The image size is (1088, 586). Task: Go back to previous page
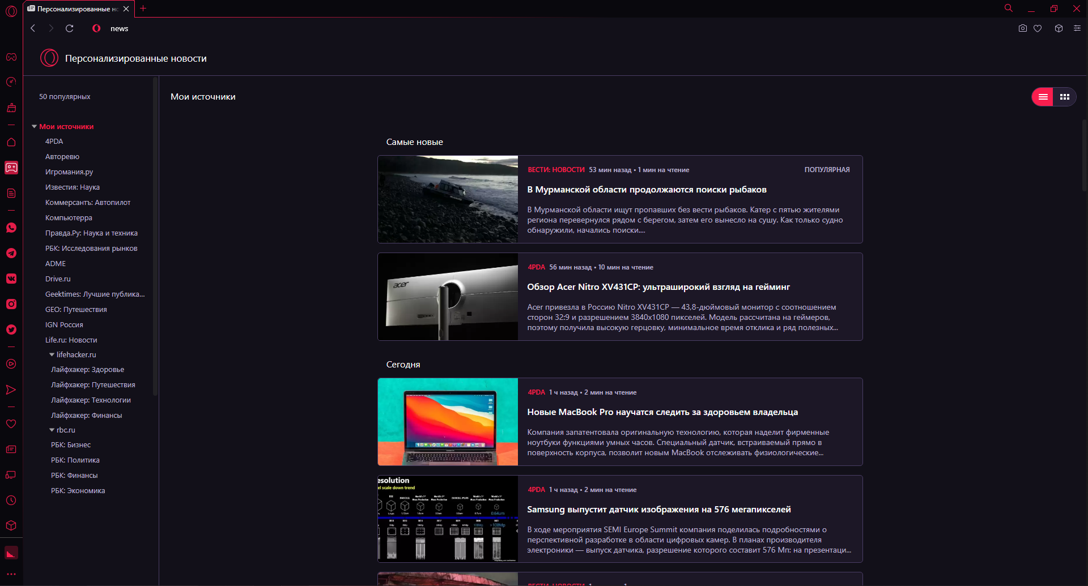click(33, 28)
